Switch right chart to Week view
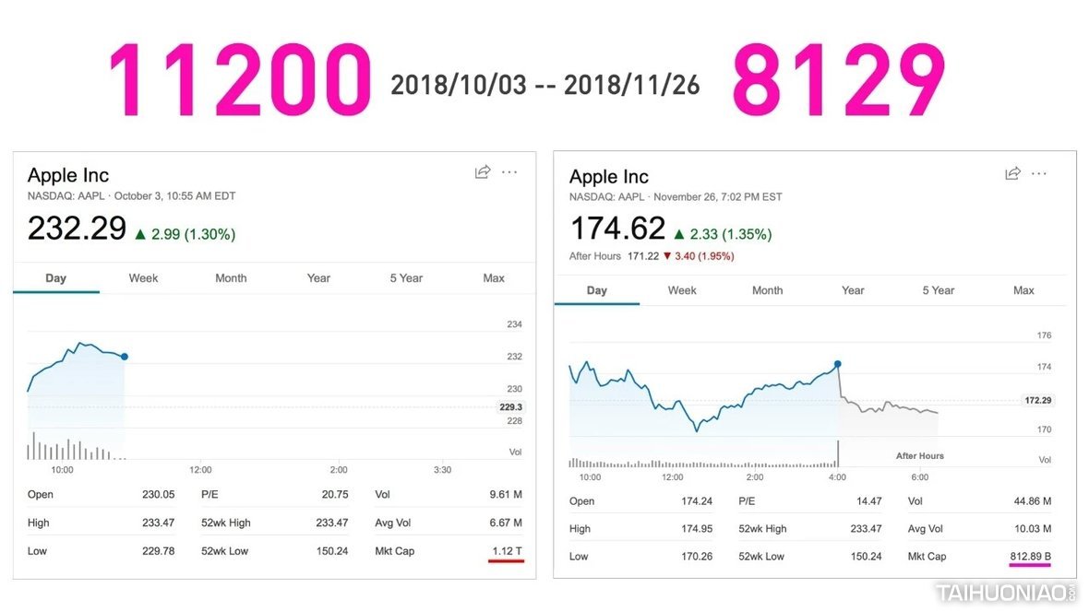 point(682,290)
